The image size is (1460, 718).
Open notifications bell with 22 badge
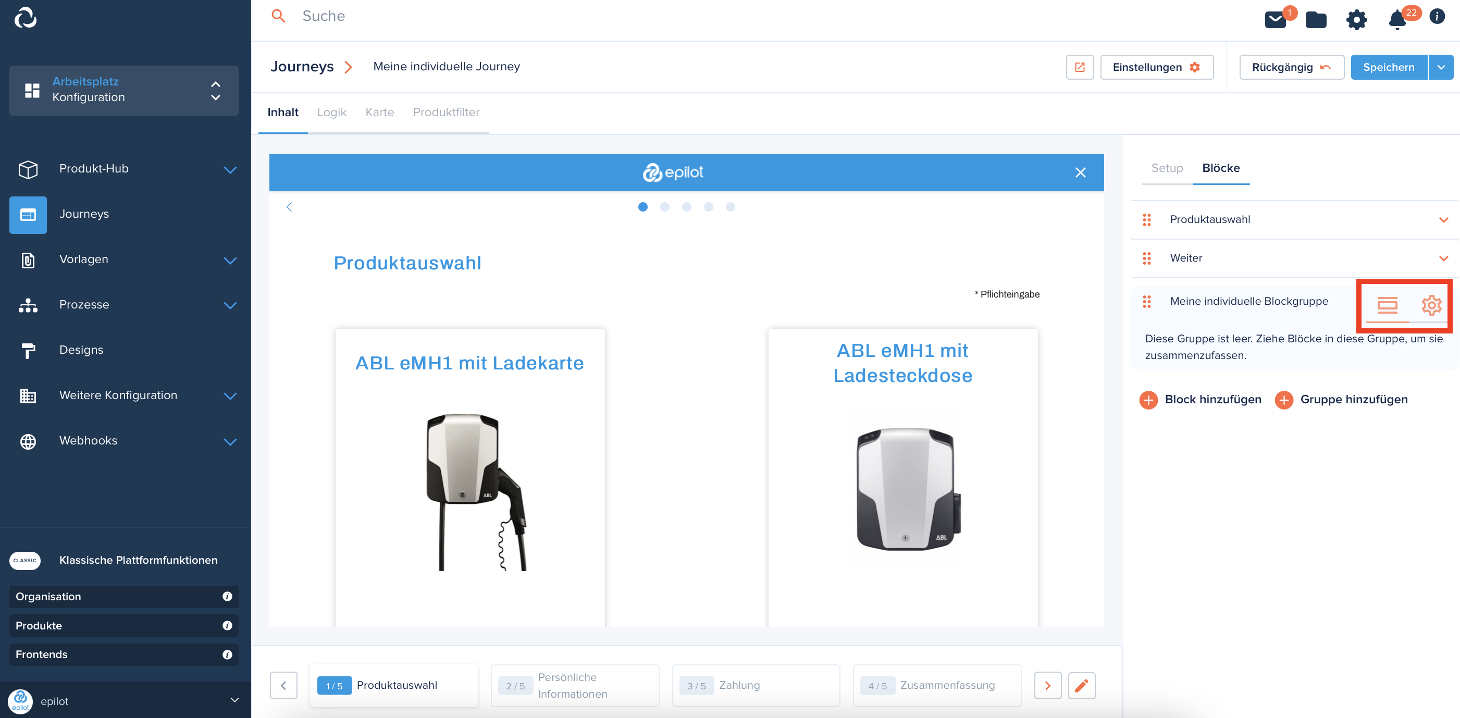(x=1397, y=20)
